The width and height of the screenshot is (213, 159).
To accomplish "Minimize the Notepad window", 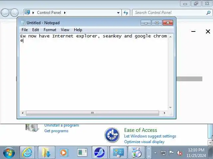I will pos(146,23).
